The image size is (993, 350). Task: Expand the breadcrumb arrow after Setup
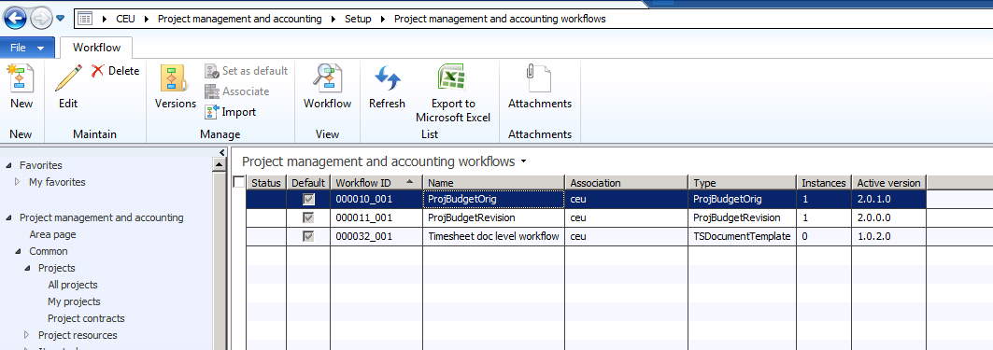click(382, 19)
